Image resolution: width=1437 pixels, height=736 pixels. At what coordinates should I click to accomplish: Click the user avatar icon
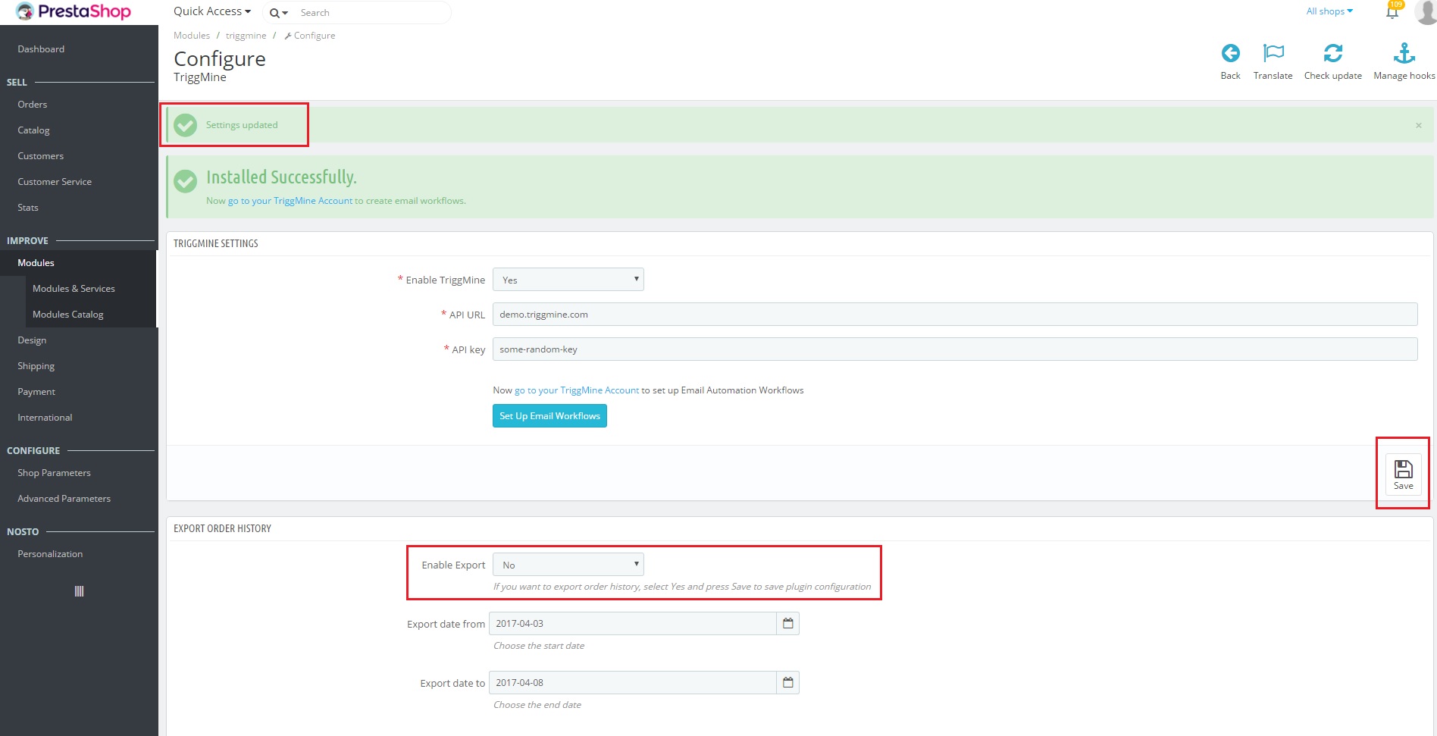pyautogui.click(x=1426, y=11)
